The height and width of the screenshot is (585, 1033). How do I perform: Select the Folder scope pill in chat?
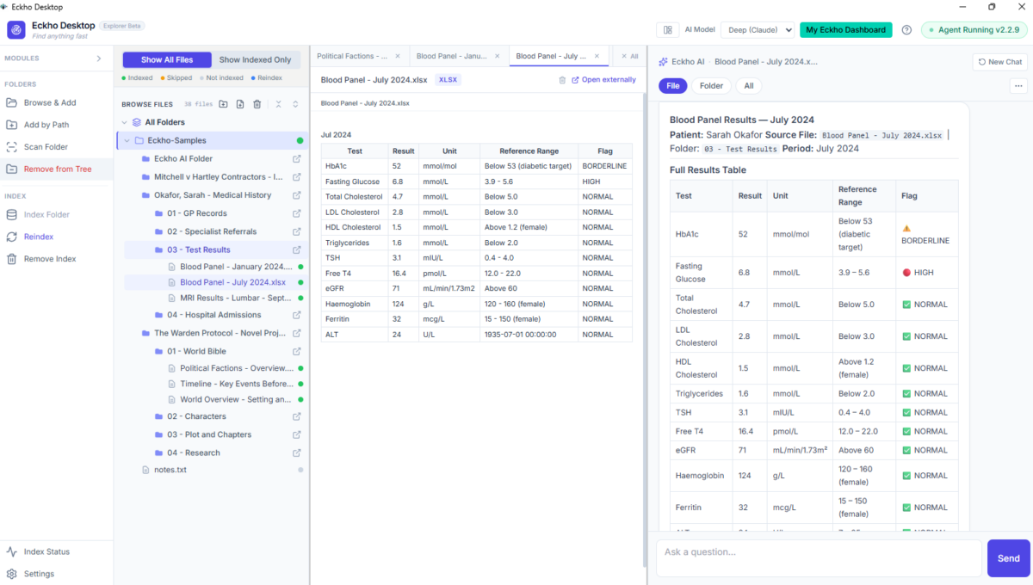(x=711, y=86)
